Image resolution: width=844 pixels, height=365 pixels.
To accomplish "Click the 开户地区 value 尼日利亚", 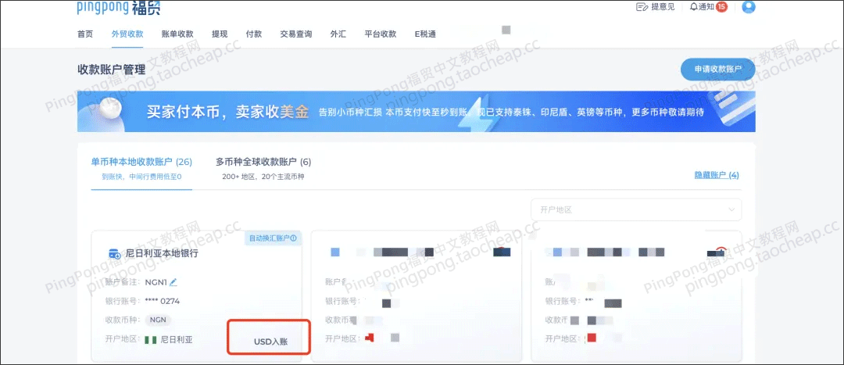I will click(177, 339).
